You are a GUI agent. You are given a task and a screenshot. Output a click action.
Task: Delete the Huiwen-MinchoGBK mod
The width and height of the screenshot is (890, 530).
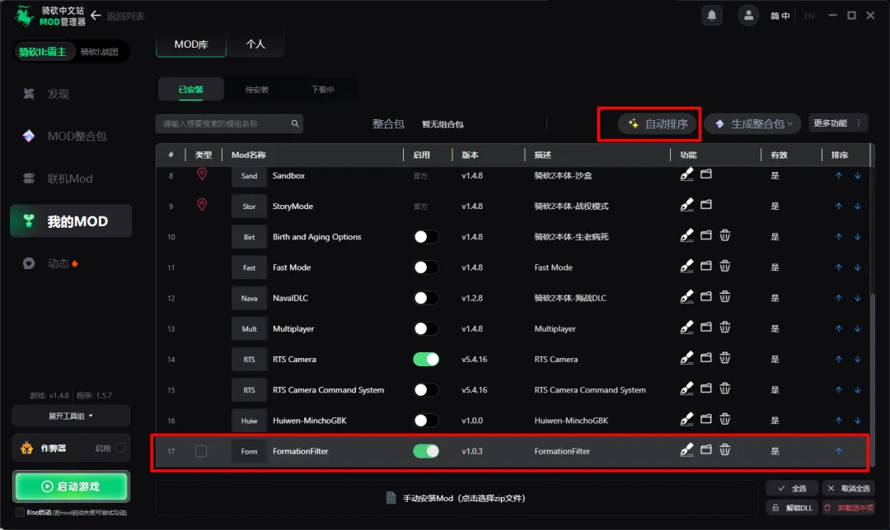tap(725, 419)
